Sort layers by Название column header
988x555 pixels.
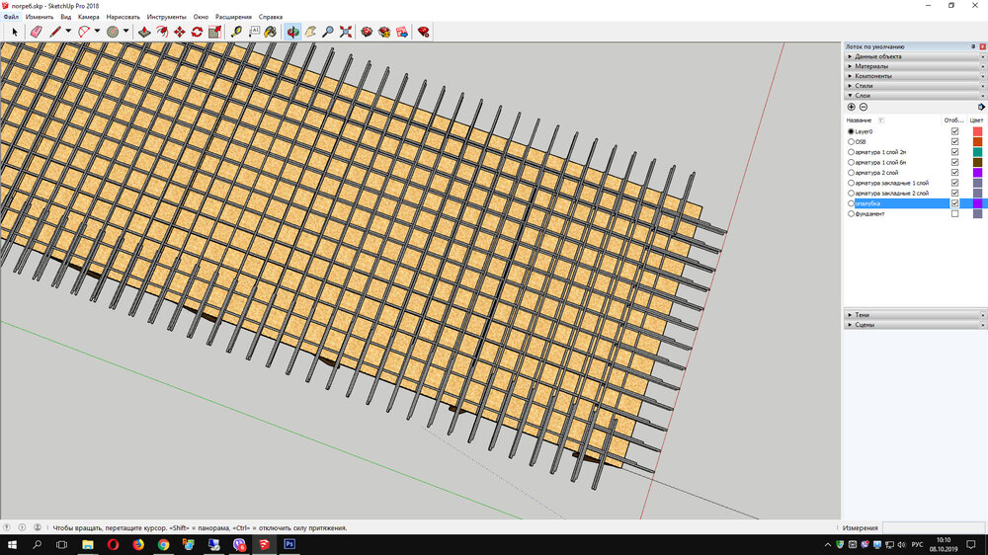[x=860, y=119]
